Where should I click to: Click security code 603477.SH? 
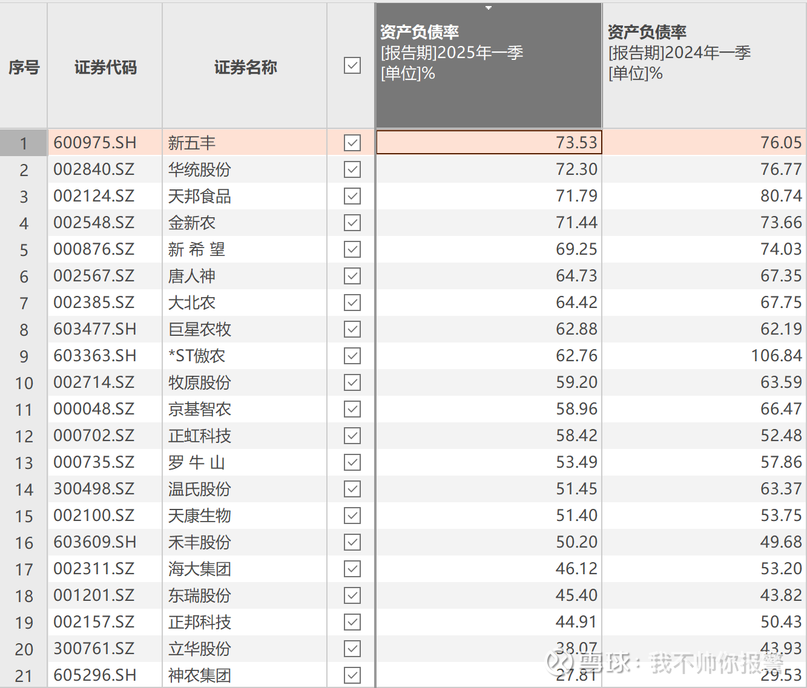[95, 329]
